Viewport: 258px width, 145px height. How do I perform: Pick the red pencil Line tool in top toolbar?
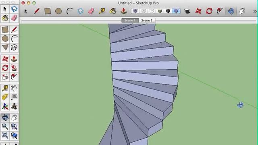click(37, 11)
